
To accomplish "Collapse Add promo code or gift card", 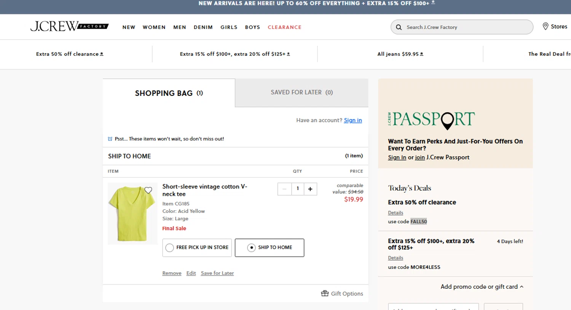I will point(482,287).
